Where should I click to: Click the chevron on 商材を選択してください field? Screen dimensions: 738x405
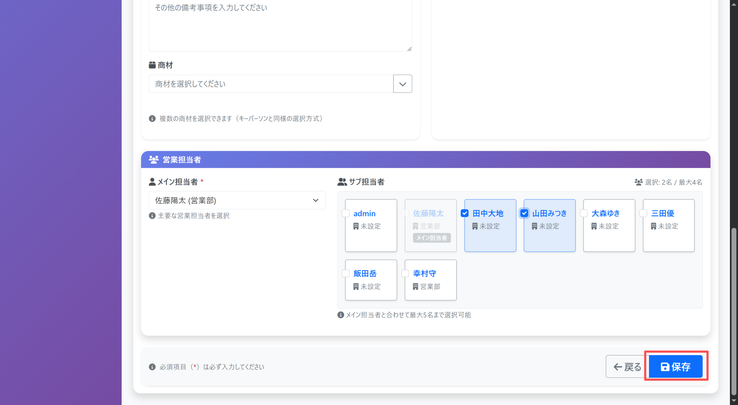coord(402,84)
